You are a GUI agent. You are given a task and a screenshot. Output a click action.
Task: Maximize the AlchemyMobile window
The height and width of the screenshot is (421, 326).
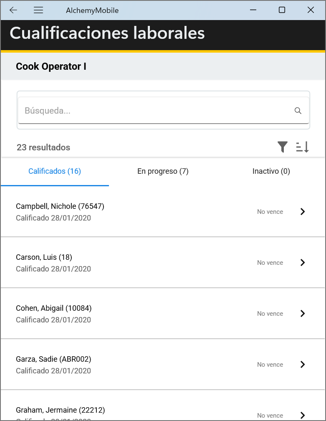coord(282,10)
